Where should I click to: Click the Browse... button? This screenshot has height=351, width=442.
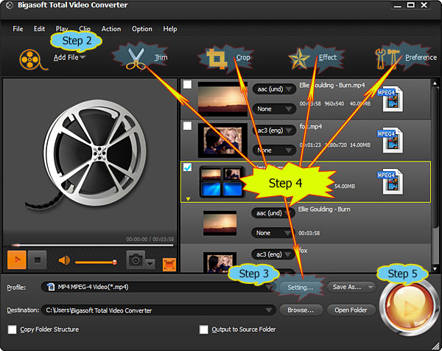pyautogui.click(x=301, y=310)
